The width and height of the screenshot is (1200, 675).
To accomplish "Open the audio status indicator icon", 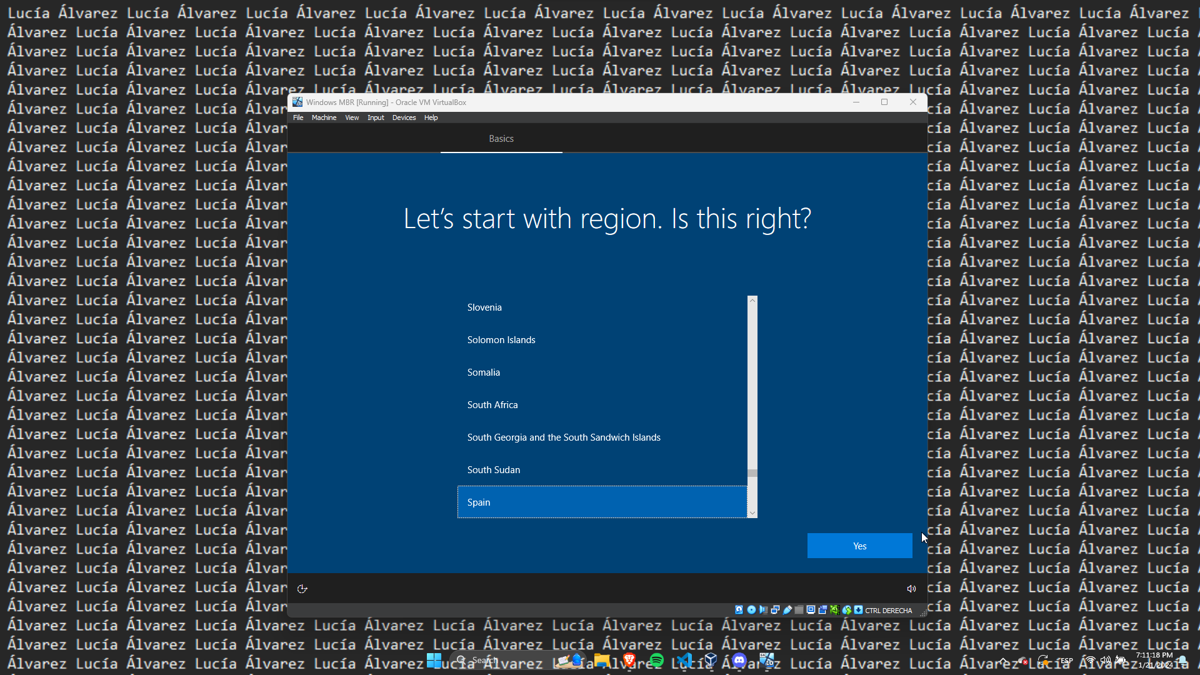I will [x=763, y=610].
